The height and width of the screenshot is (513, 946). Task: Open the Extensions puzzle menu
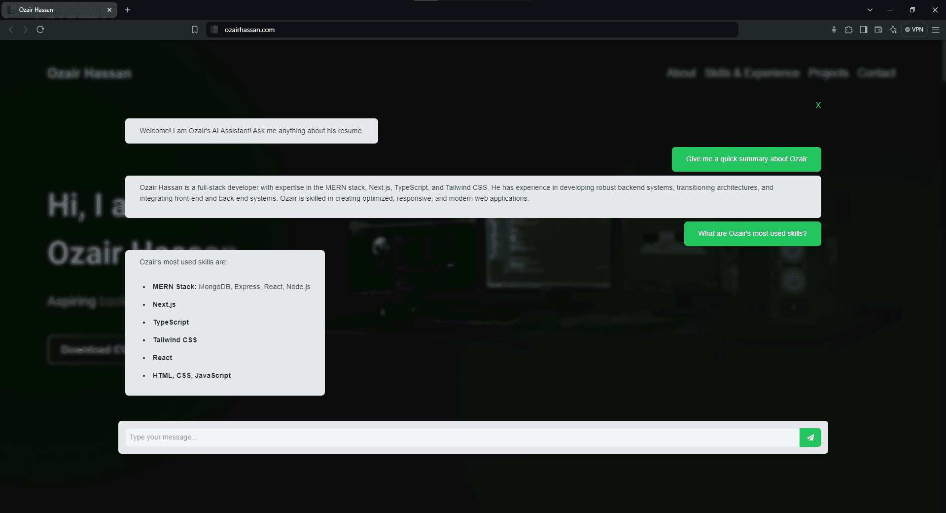tap(848, 30)
